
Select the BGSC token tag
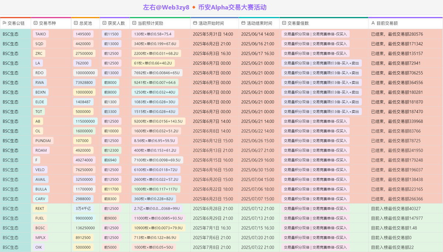(x=40, y=228)
